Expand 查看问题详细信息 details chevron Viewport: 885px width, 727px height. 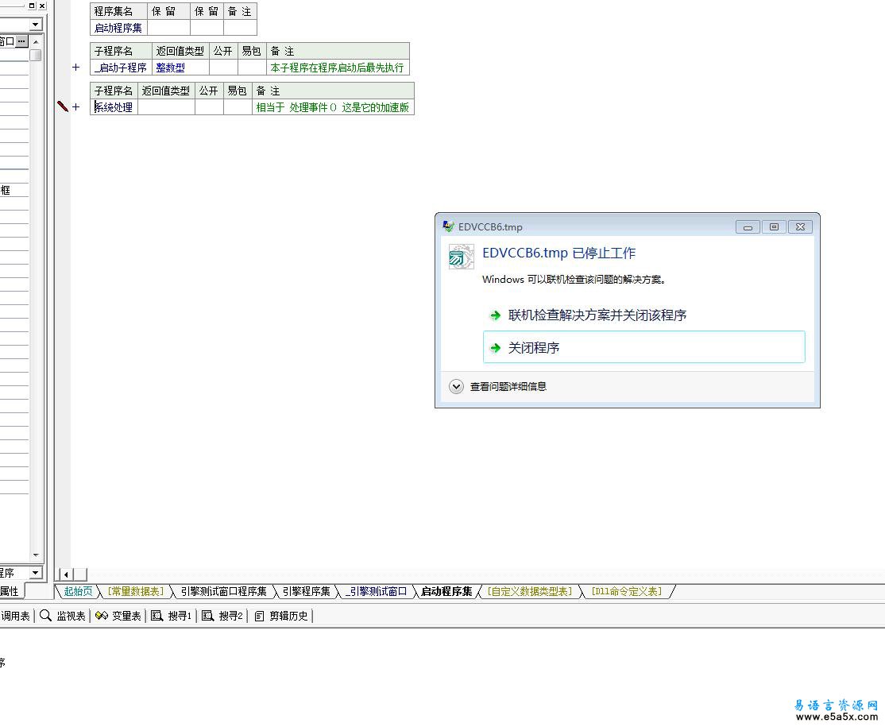tap(456, 387)
